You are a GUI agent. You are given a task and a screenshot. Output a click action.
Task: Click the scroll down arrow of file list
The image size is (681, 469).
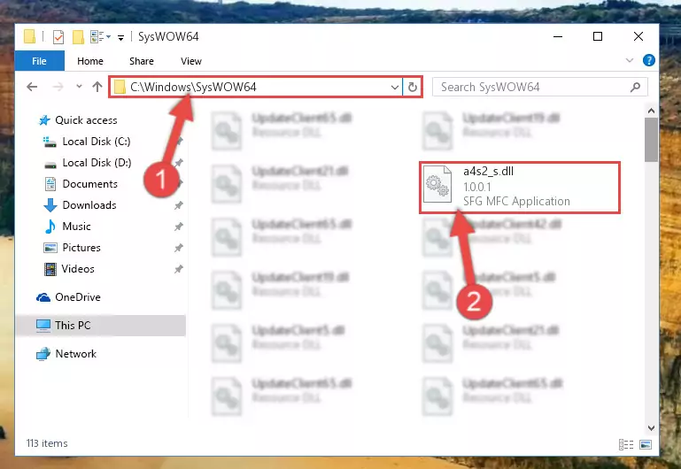pos(651,428)
